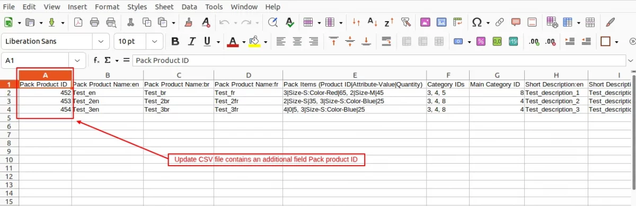Viewport: 636px width, 206px height.
Task: Open underline style dropdown arrow
Action: pos(218,41)
